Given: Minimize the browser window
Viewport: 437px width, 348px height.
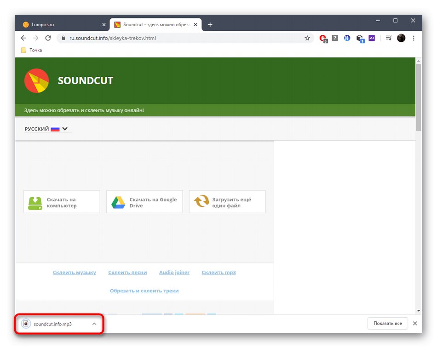Looking at the screenshot, I should (x=378, y=21).
